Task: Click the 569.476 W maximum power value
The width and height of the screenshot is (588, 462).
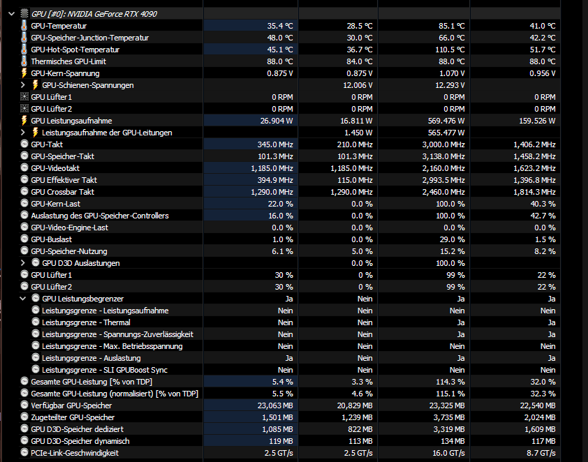Action: point(446,121)
